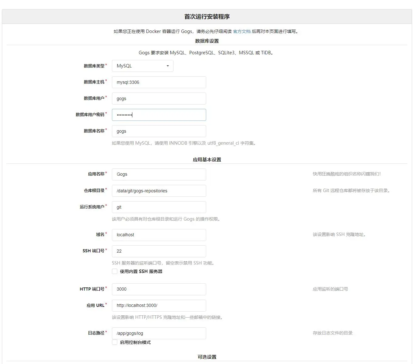414x364 pixels.
Task: Click the 日志路径 label
Action: pos(96,333)
